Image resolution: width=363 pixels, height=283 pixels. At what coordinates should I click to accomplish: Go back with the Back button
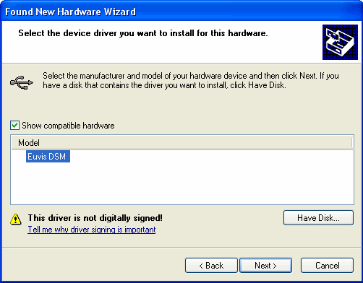click(x=211, y=266)
